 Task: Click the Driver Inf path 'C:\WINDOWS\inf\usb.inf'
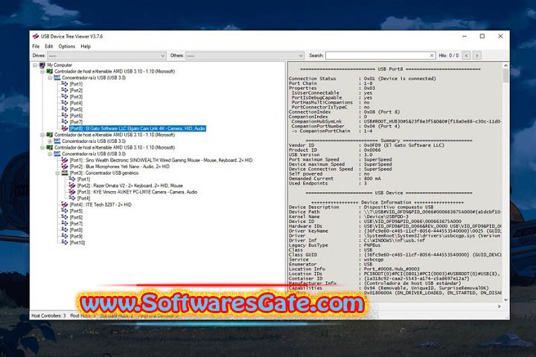coord(394,240)
